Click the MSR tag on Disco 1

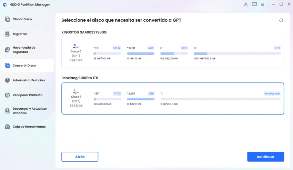coord(151,93)
